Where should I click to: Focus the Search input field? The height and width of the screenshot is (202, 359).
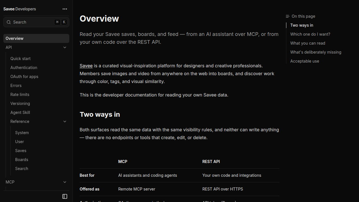(36, 22)
